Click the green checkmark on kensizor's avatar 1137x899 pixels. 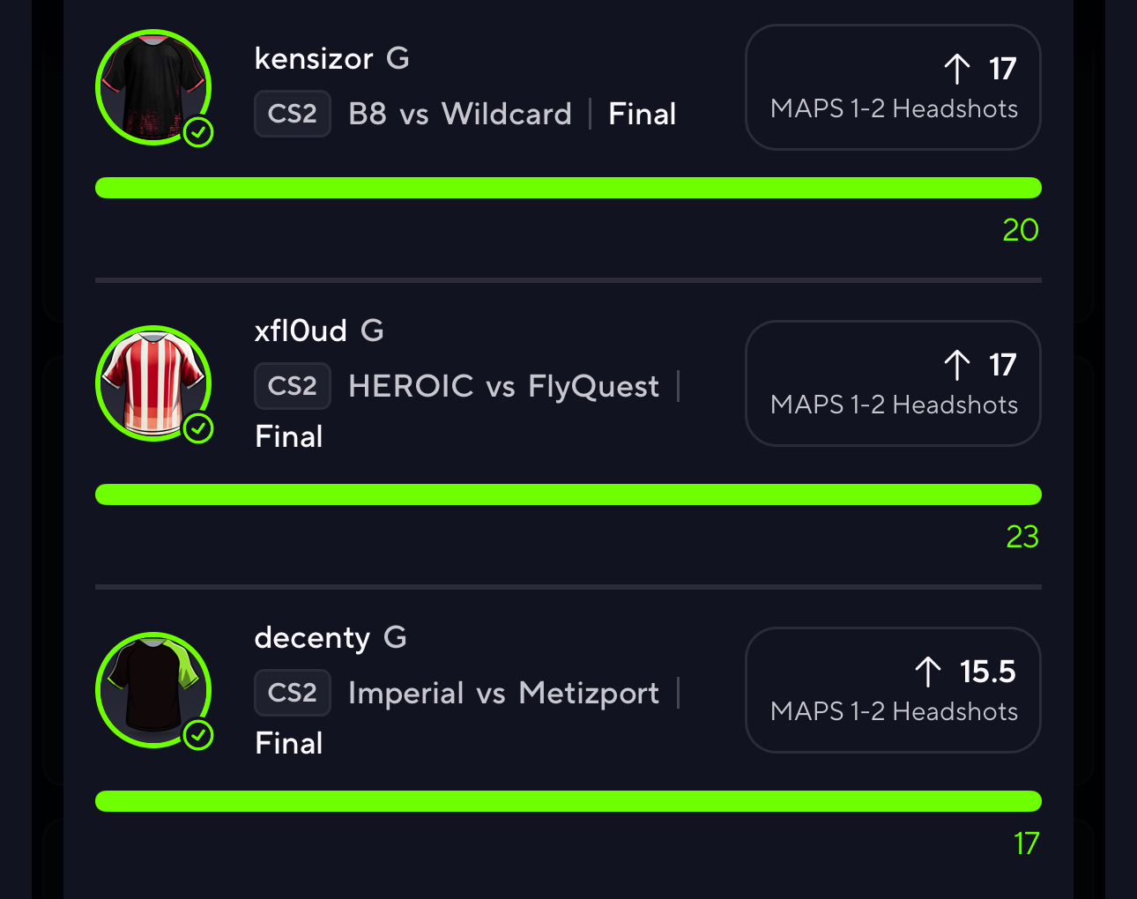tap(198, 132)
